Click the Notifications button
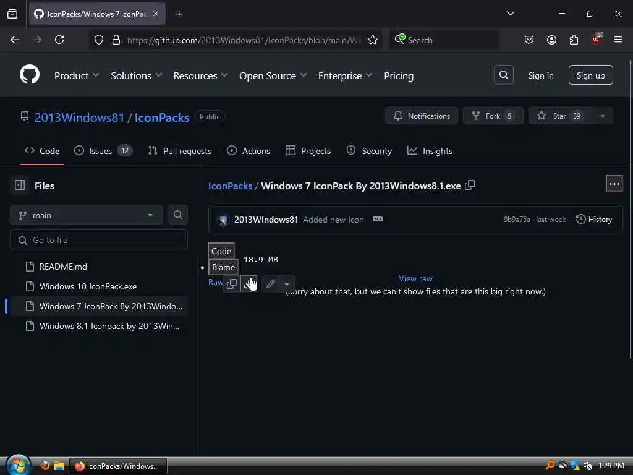This screenshot has height=475, width=633. pos(422,116)
